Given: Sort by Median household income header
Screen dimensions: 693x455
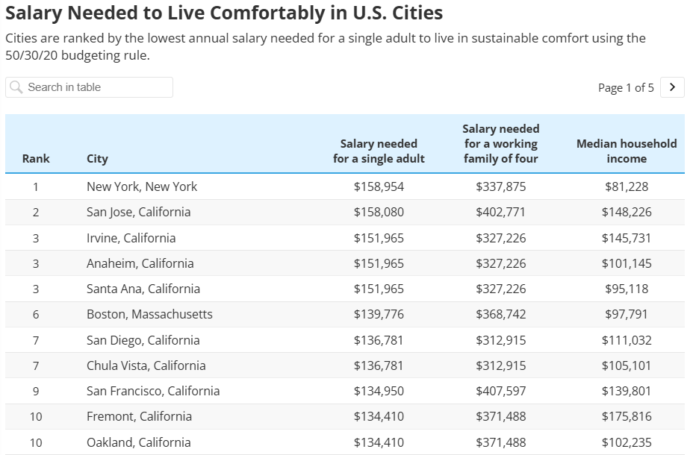Looking at the screenshot, I should point(627,151).
